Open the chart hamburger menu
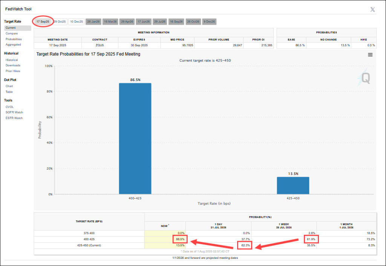The width and height of the screenshot is (386, 266). 370,55
